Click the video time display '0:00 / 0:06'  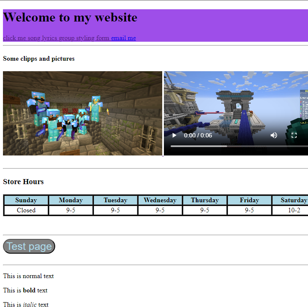tap(198, 135)
